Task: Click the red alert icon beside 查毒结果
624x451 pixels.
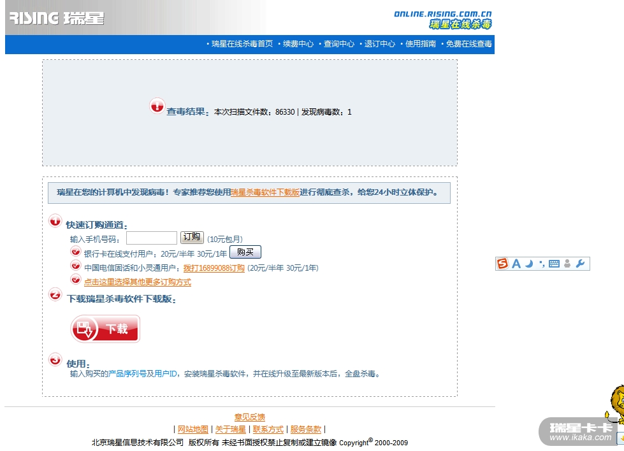Action: (157, 106)
